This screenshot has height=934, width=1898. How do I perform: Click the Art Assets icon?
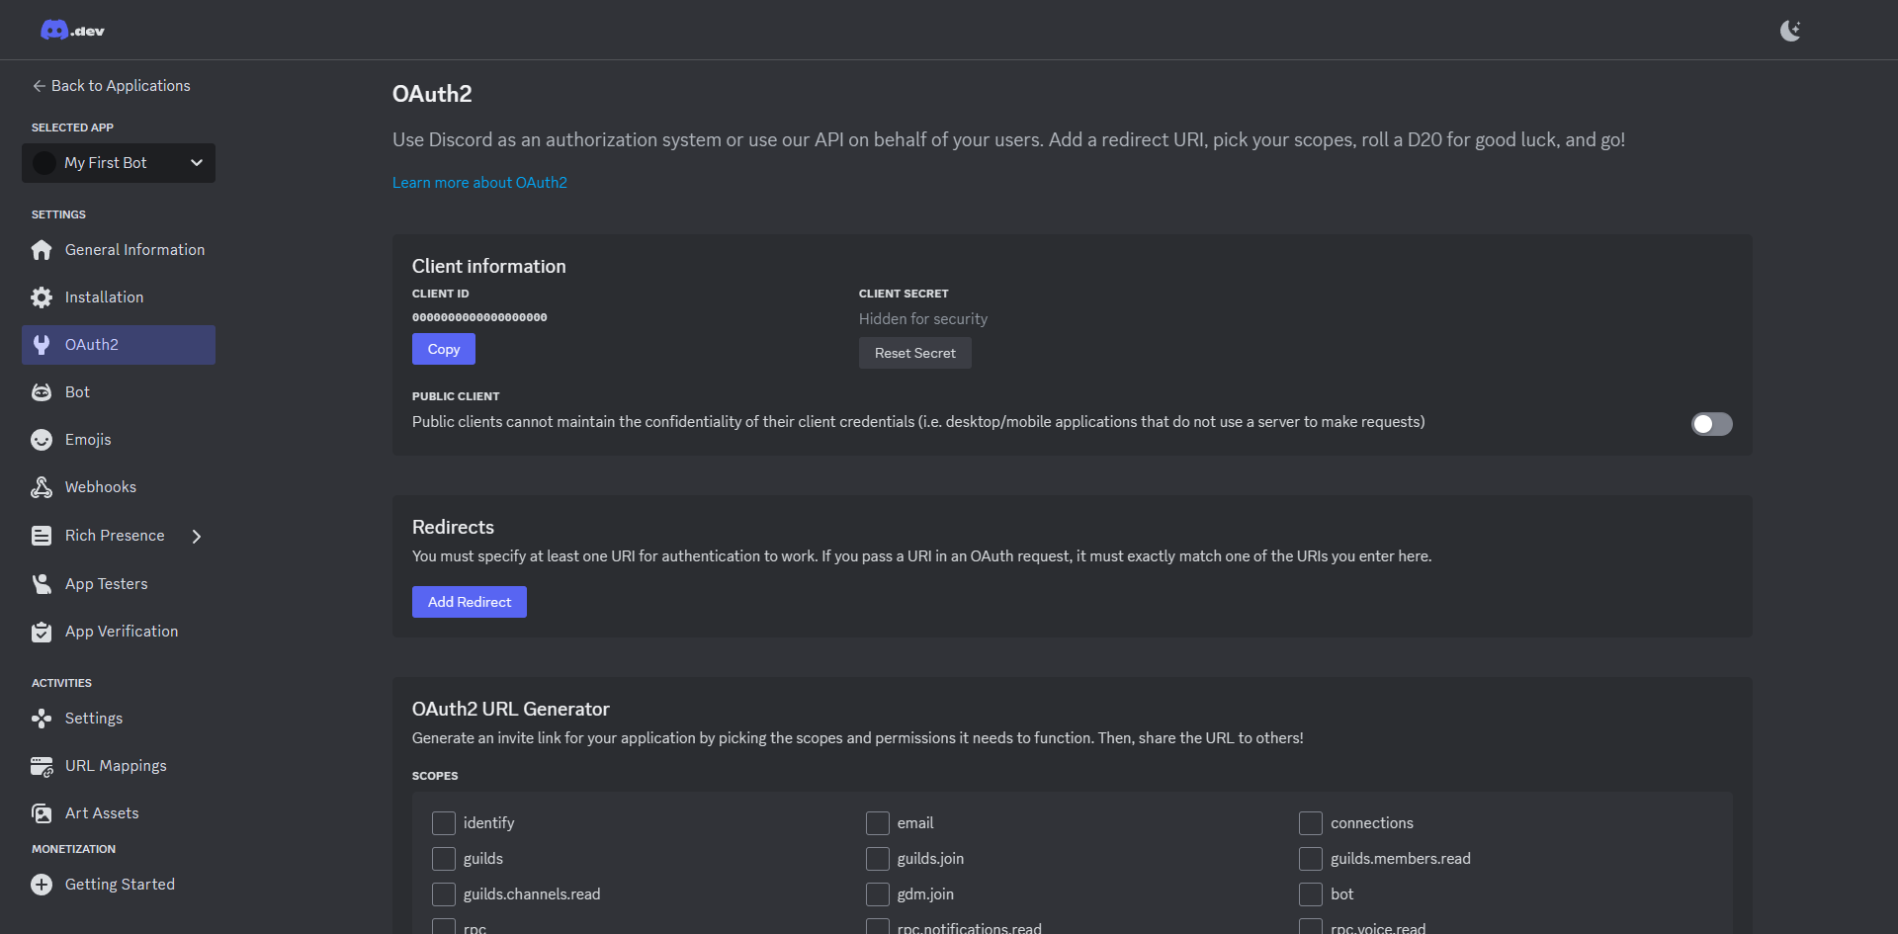click(x=42, y=813)
